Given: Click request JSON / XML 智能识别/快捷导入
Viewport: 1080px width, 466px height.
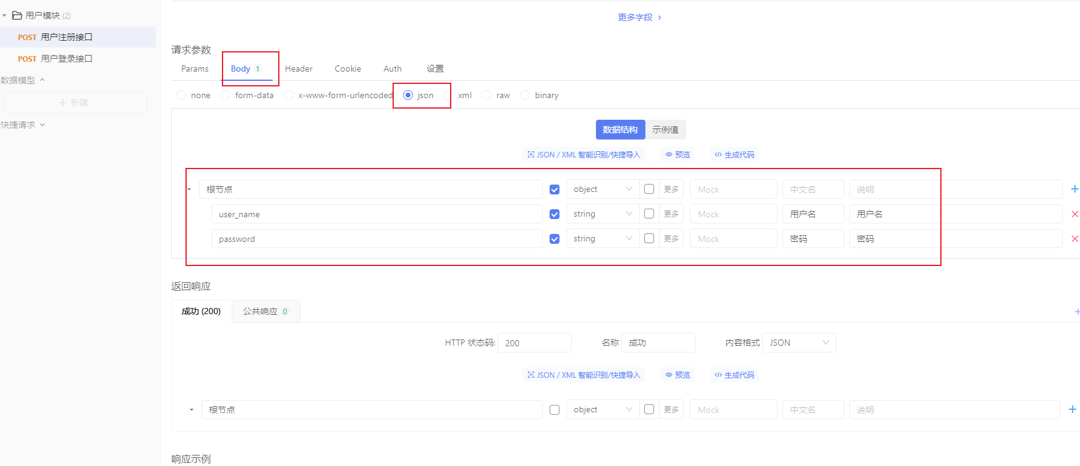Looking at the screenshot, I should pos(584,154).
